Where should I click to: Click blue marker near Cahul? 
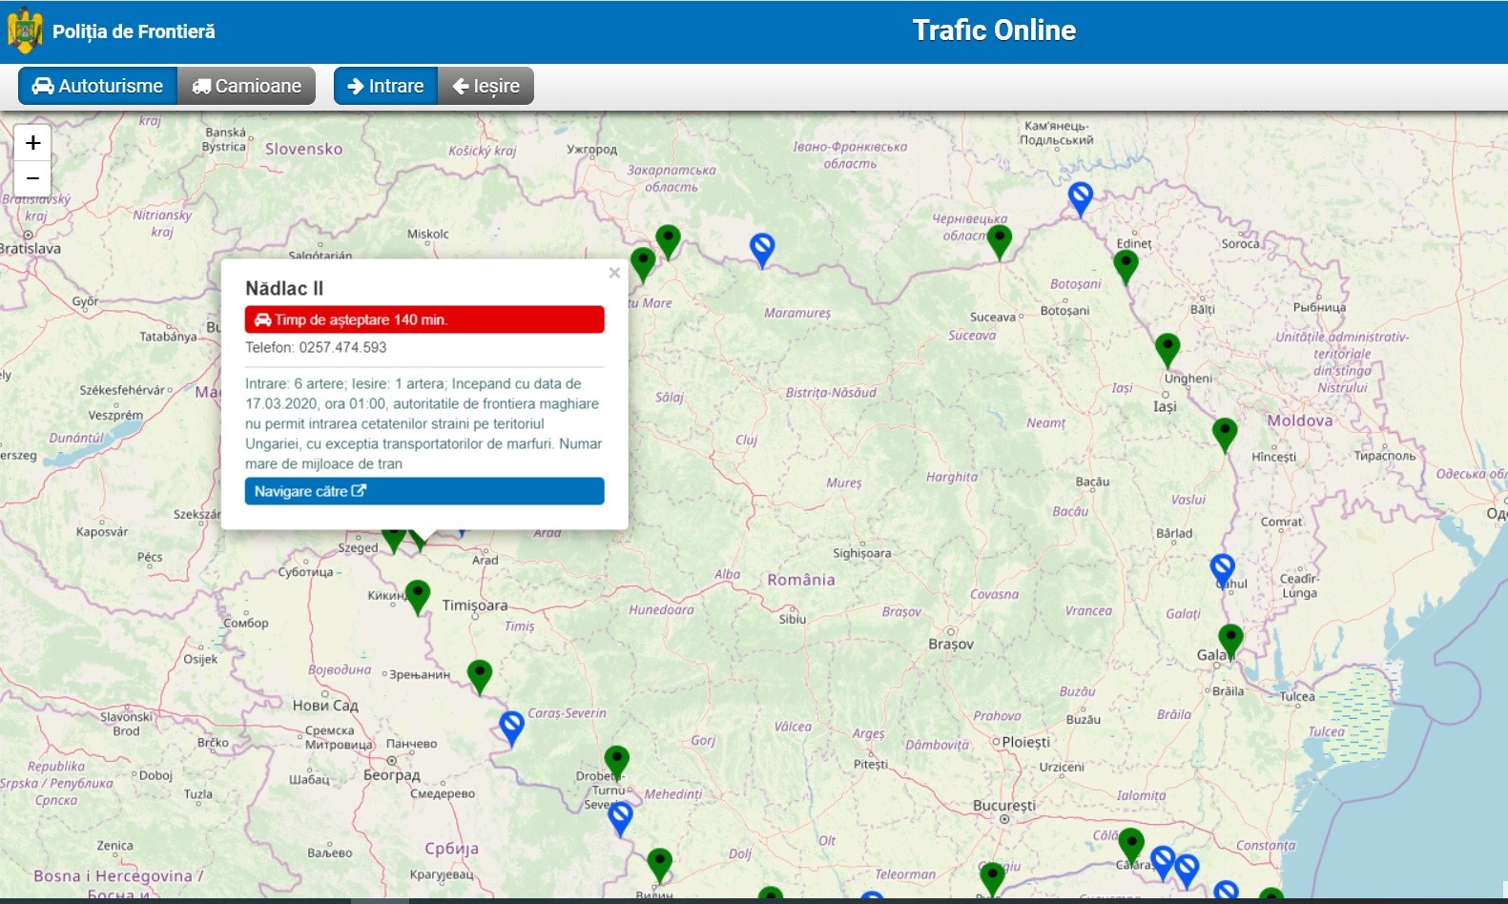tap(1222, 569)
